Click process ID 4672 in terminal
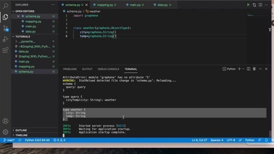This screenshot has width=274, height=154. tap(121, 126)
